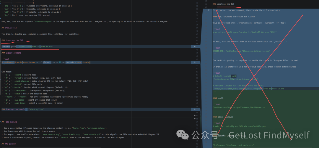Click the '-s / --scale' diagram size line
Screen dimensions: 319x148
[x=24, y=94]
